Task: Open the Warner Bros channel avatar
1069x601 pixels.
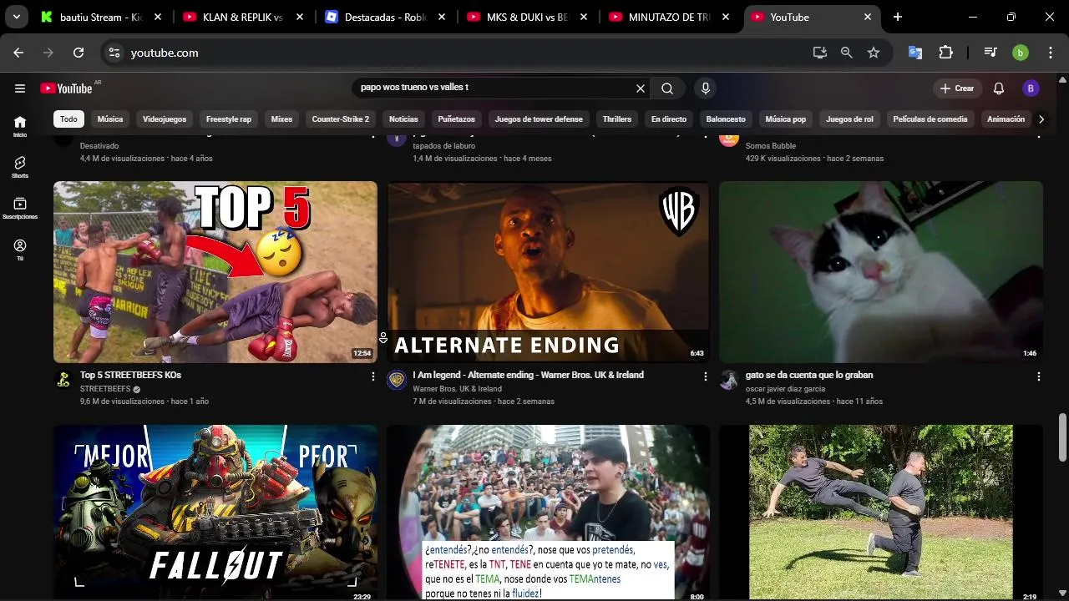Action: [x=397, y=381]
